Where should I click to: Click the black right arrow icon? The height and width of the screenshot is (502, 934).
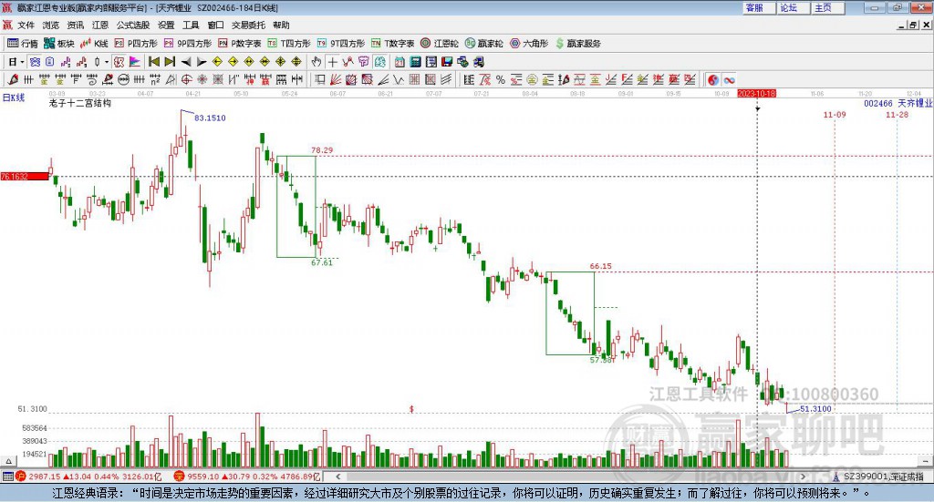pyautogui.click(x=202, y=62)
